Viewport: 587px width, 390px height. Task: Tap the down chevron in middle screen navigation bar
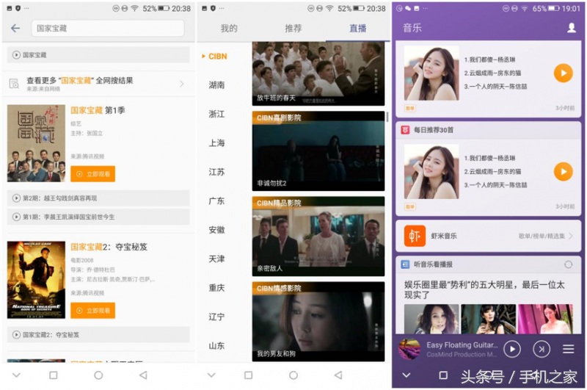pos(211,375)
